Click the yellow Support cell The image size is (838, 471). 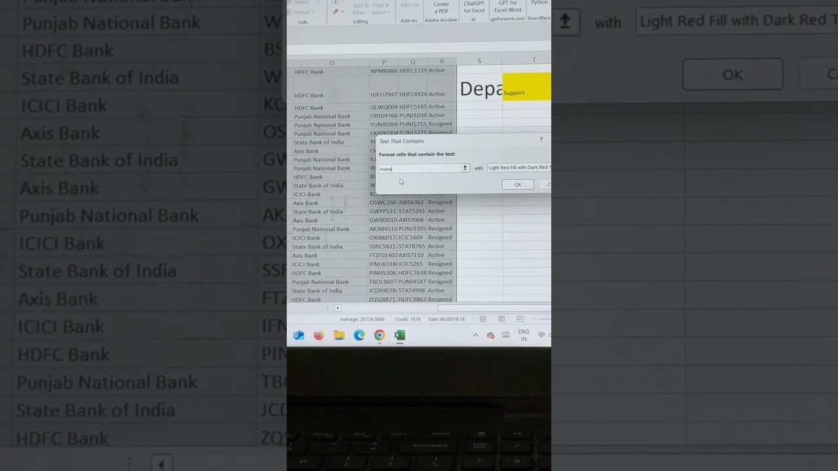527,86
